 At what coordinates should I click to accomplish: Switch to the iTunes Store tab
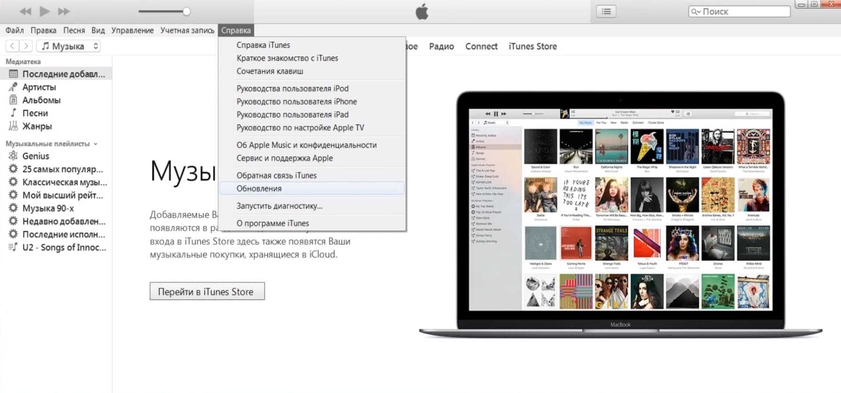coord(533,46)
